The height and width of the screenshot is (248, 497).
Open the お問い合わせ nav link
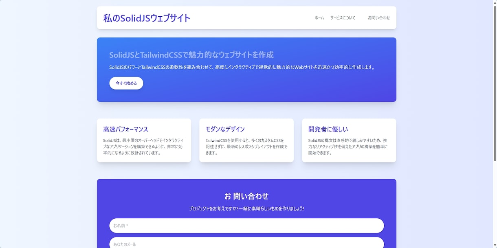point(379,18)
